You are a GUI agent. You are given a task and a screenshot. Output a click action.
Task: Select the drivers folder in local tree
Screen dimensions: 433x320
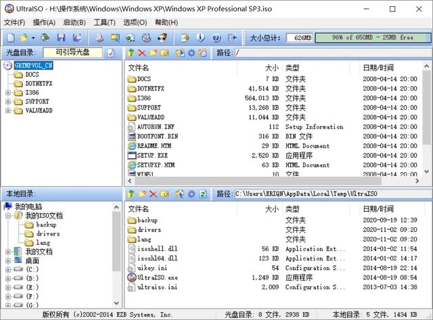tap(48, 233)
